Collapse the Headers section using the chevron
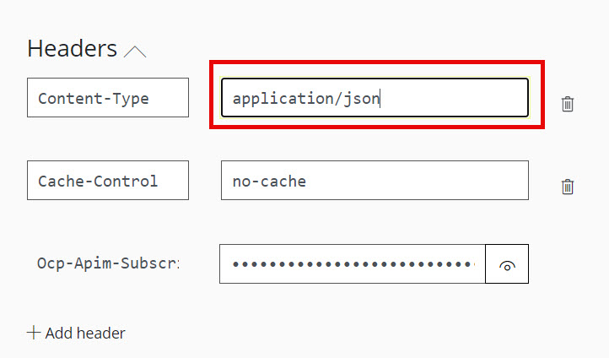Image resolution: width=609 pixels, height=358 pixels. (135, 52)
